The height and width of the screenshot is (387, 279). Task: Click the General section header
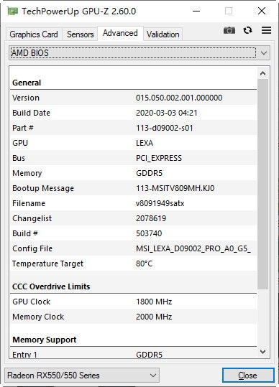[x=27, y=83]
